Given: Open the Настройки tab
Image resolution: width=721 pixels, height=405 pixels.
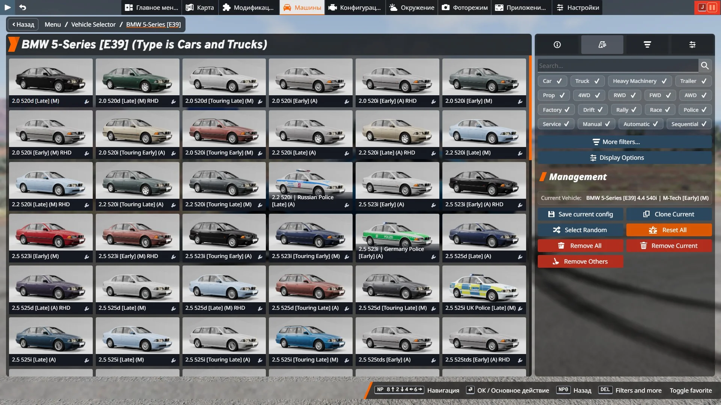Looking at the screenshot, I should [578, 7].
